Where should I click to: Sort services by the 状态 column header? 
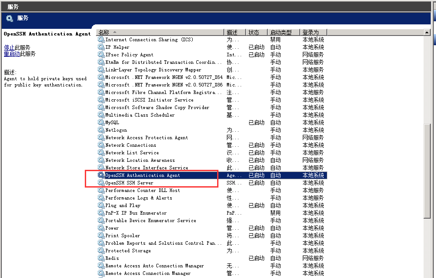(x=255, y=31)
